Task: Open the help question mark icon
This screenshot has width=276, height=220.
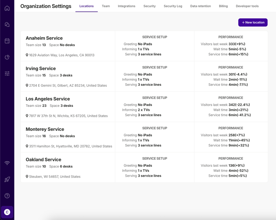Action: 7,196
